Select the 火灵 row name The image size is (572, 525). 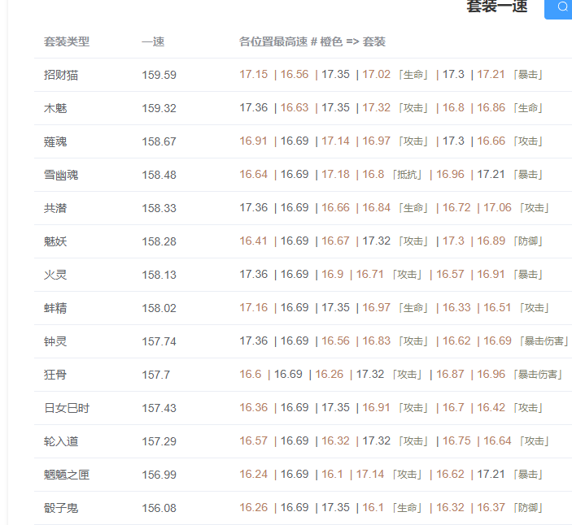[x=55, y=275]
